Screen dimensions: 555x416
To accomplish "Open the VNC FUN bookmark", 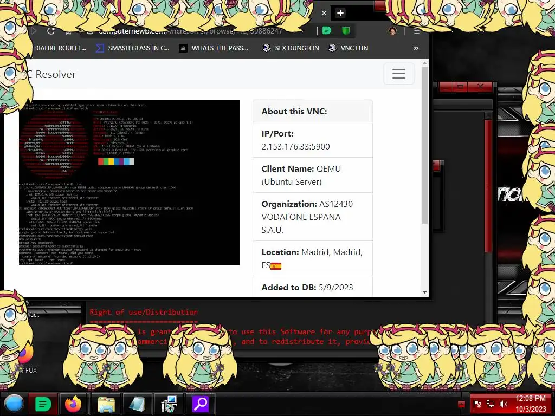I will [348, 48].
